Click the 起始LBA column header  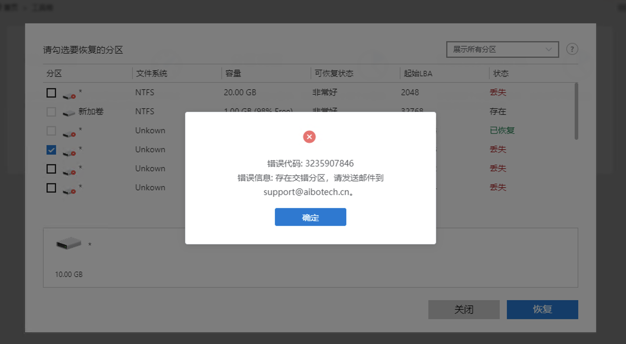418,74
